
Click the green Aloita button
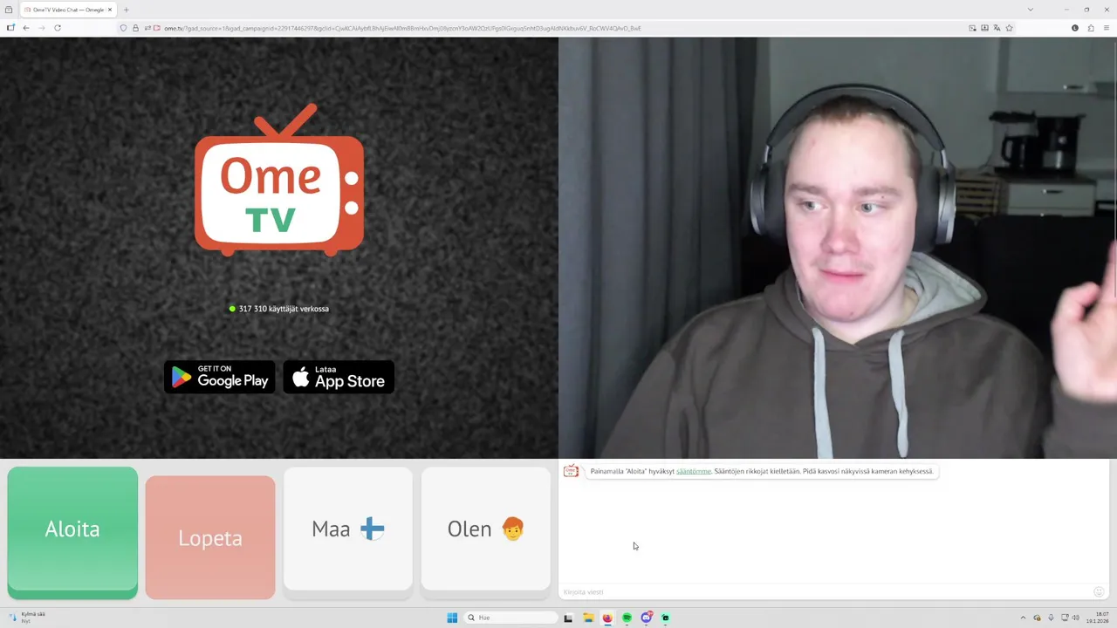[x=72, y=532]
